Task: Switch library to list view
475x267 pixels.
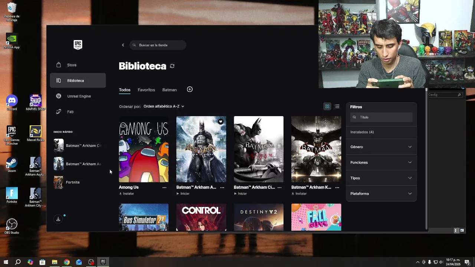Action: tap(337, 106)
